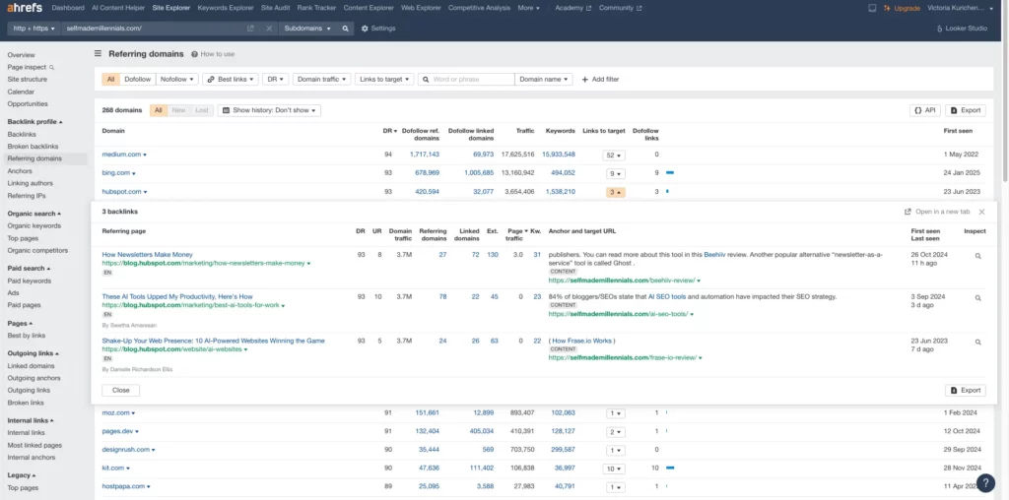Inspect the AI Tools Productivity backlink

coord(978,298)
